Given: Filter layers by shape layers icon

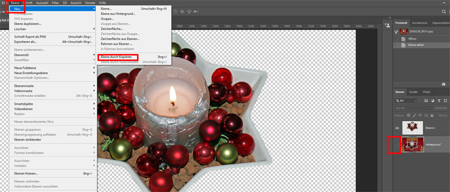Looking at the screenshot, I should click(x=445, y=100).
